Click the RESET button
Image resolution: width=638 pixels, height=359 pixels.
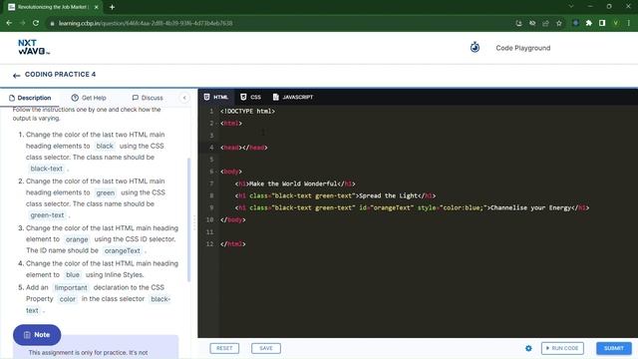pyautogui.click(x=224, y=348)
